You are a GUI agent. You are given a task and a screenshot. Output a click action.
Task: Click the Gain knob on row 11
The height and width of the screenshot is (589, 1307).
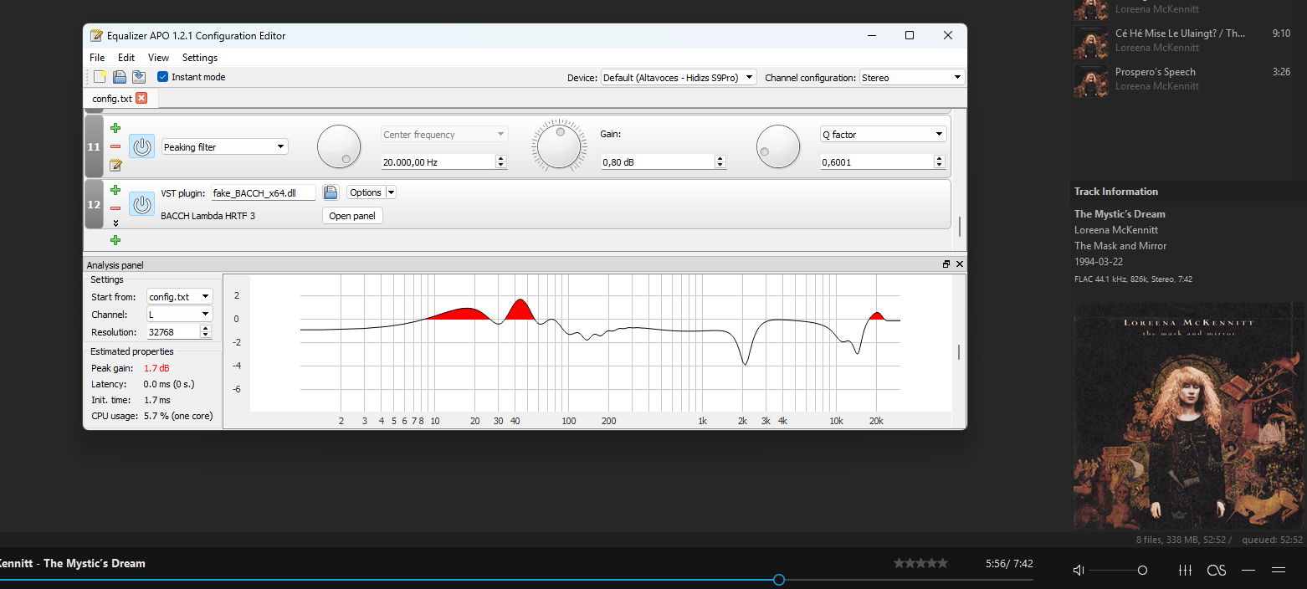click(x=558, y=146)
